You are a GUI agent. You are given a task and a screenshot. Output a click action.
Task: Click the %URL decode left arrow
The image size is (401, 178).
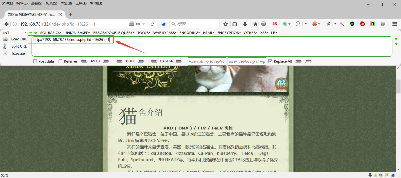[120, 61]
